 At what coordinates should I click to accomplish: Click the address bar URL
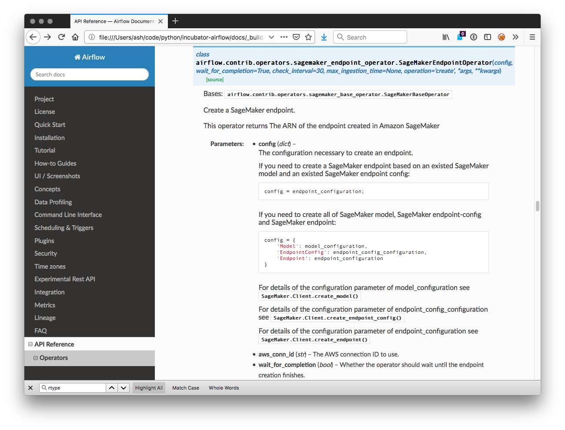181,37
